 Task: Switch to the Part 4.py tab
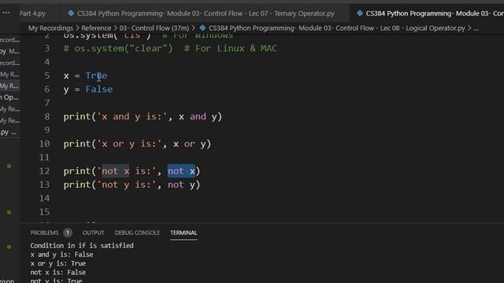pos(32,13)
